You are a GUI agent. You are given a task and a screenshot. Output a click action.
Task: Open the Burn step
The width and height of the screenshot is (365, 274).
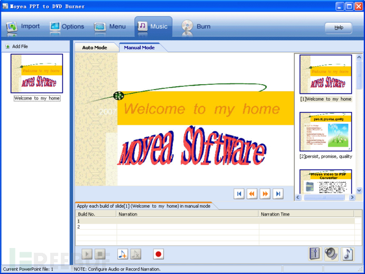196,26
